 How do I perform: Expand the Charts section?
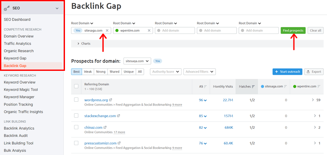click(x=84, y=44)
